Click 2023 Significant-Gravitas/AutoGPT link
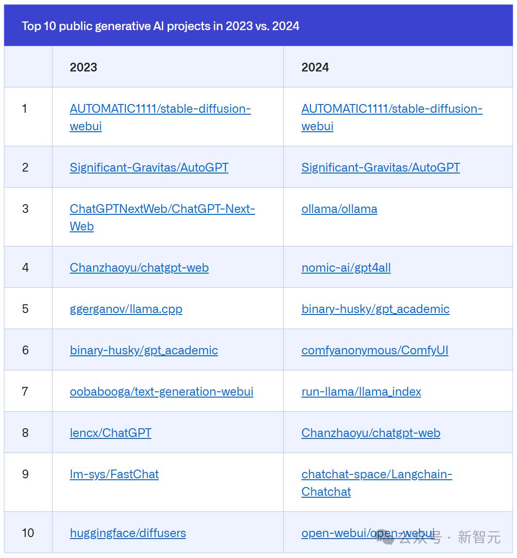 pos(149,167)
